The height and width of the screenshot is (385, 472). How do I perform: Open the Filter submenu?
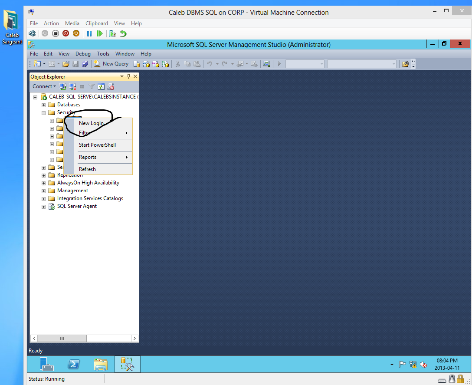pos(98,133)
